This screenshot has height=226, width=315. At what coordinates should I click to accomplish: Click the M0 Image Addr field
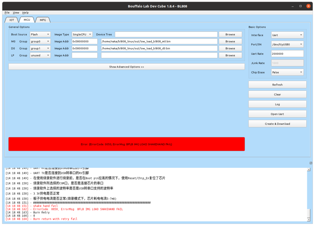point(85,41)
